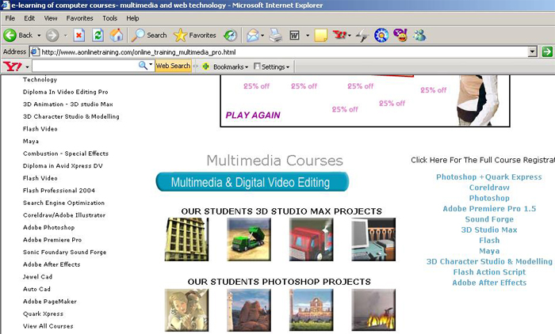Open the Mail envelope icon
Viewport: 555px width, 334px height.
(x=252, y=36)
